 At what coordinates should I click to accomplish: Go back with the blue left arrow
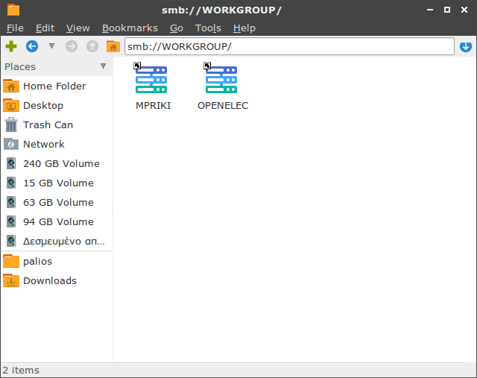[32, 46]
